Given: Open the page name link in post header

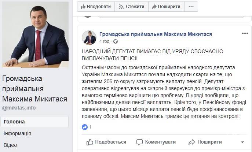Looking at the screenshot, I should pyautogui.click(x=156, y=34).
